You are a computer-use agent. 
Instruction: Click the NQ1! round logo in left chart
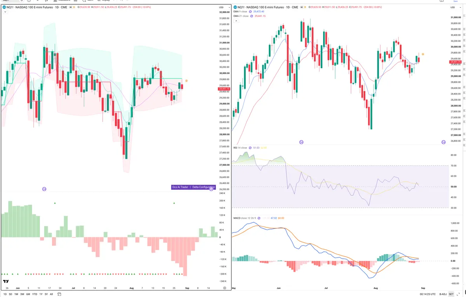[x=4, y=7]
